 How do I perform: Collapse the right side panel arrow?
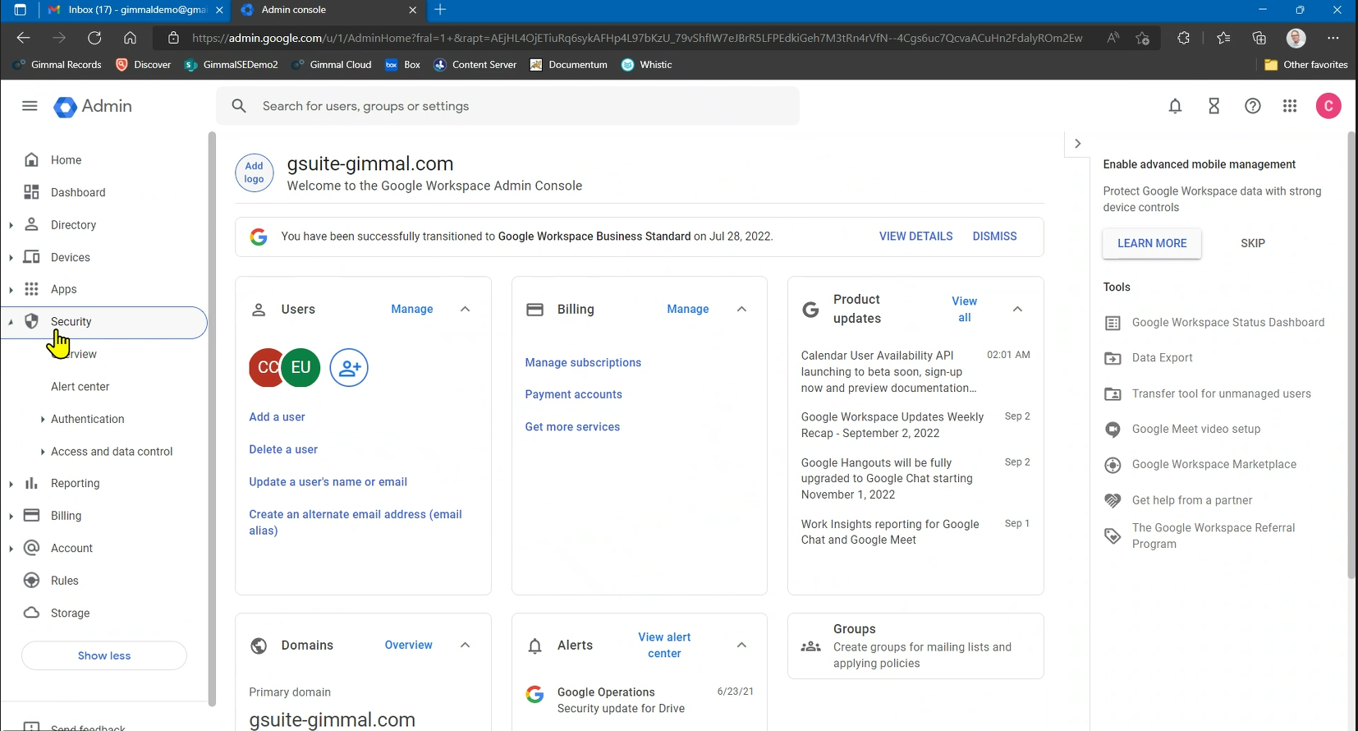[x=1077, y=144]
